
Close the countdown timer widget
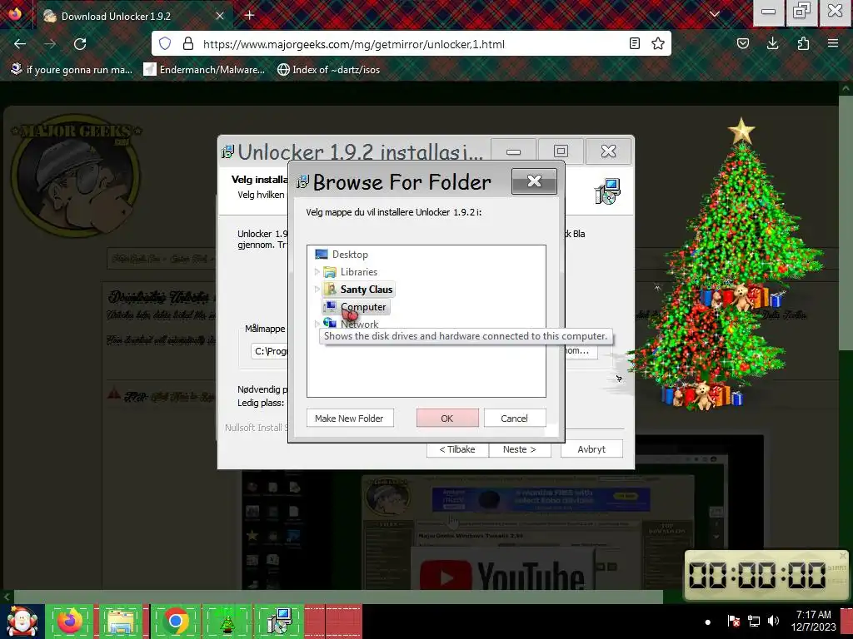point(843,556)
